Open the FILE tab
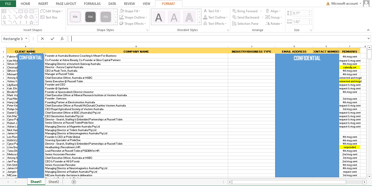The height and width of the screenshot is (186, 372). point(8,4)
